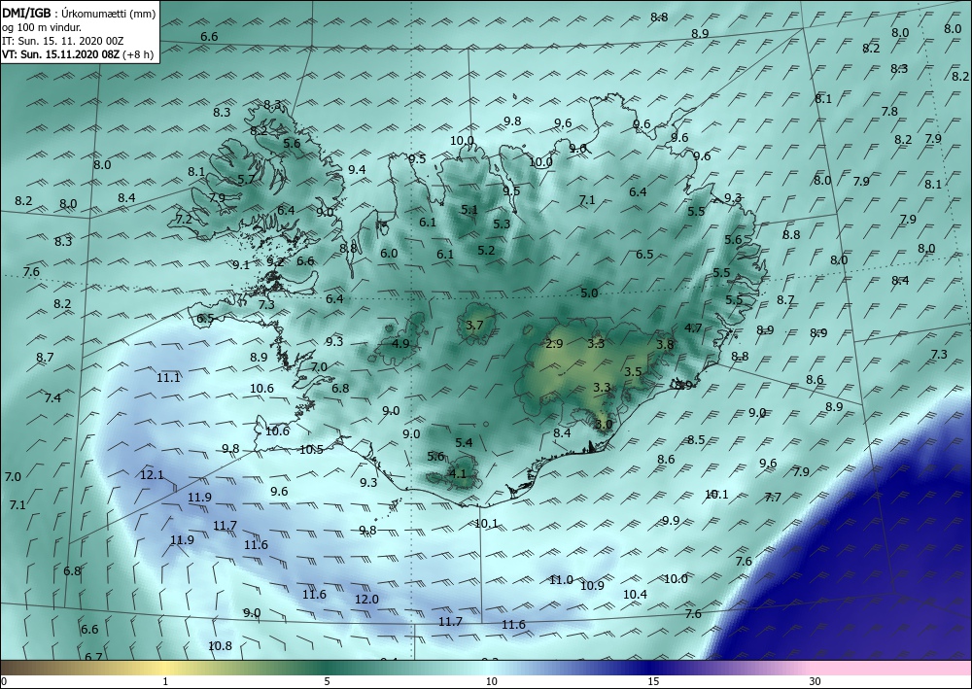
Task: Click the 4.1 value on the southern glacier
Action: pyautogui.click(x=457, y=473)
